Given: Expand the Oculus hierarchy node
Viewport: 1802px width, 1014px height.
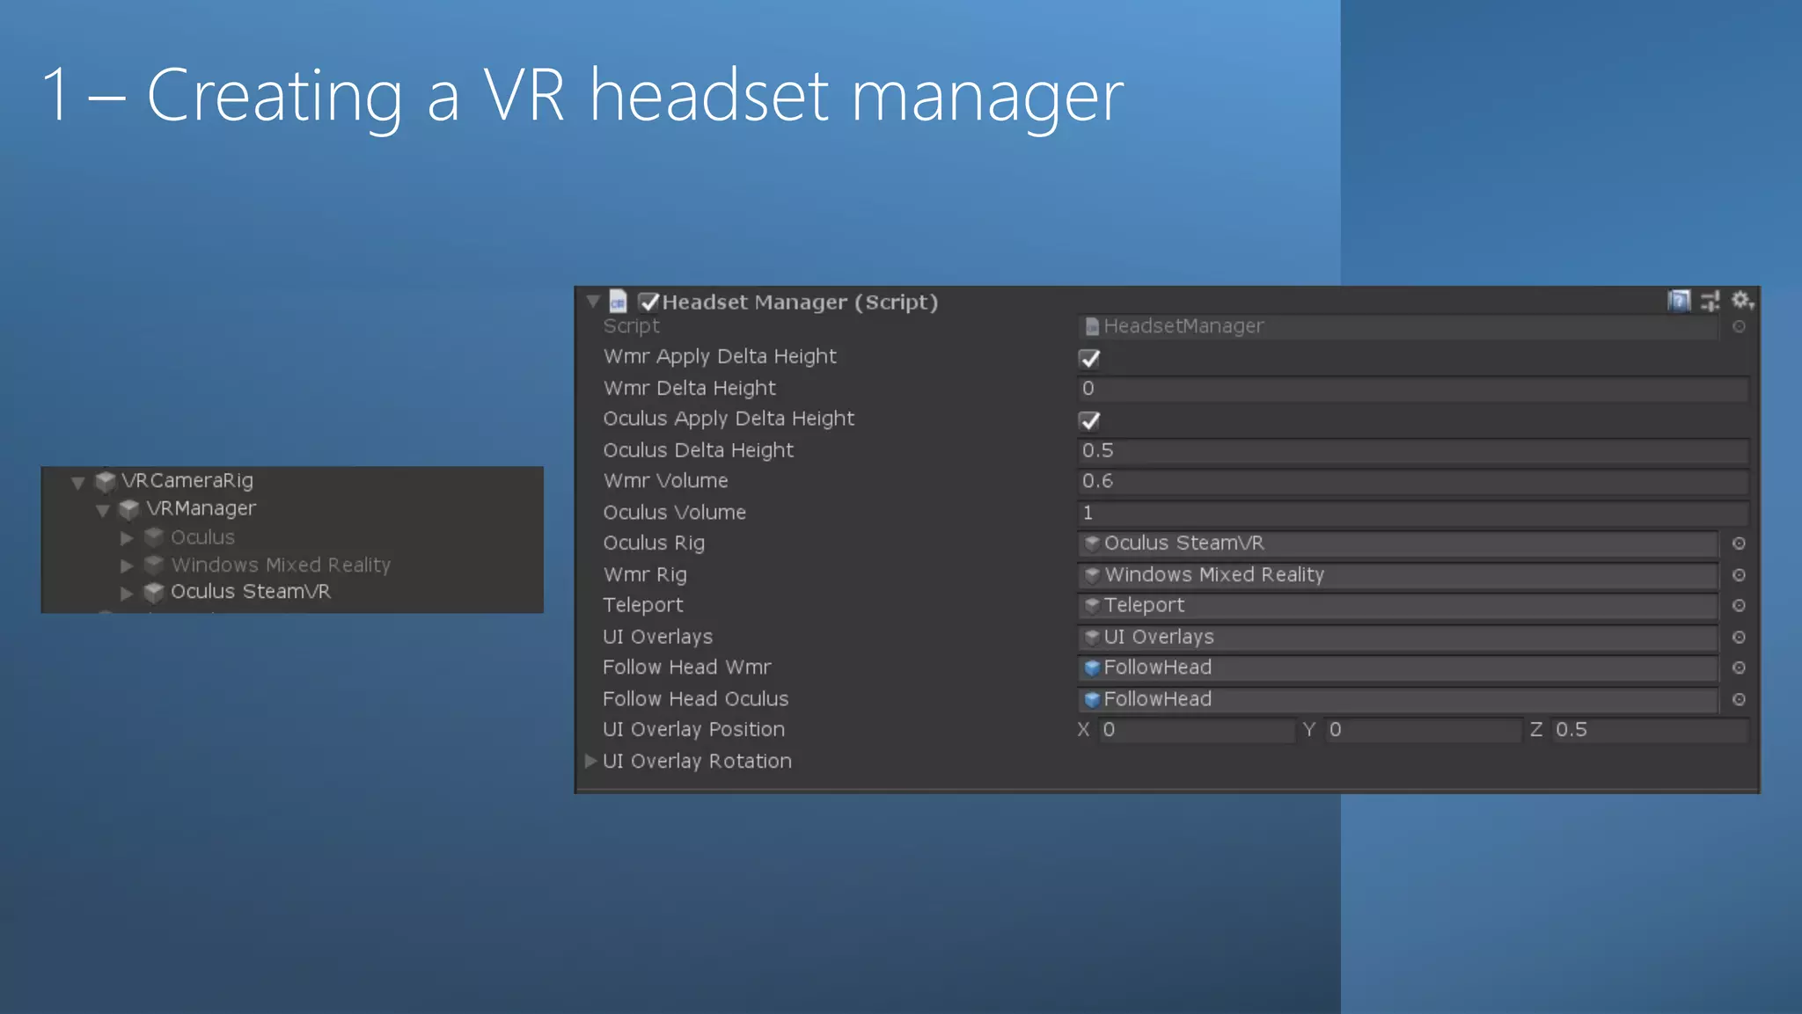Looking at the screenshot, I should tap(127, 537).
